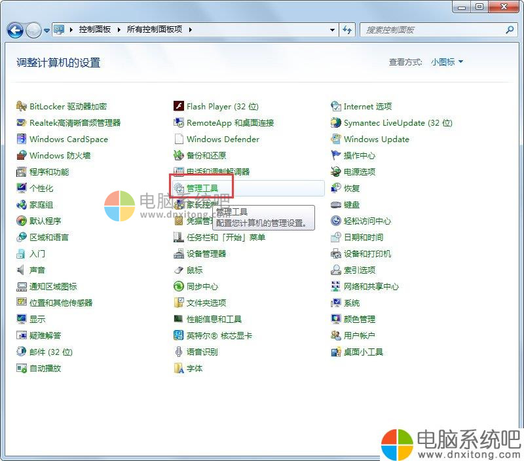Open the 系统 link

352,303
